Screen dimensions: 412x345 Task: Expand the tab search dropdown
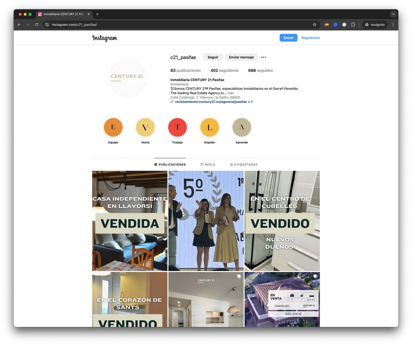click(393, 14)
